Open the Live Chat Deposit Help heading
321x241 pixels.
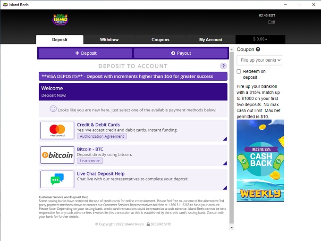[x=101, y=174]
